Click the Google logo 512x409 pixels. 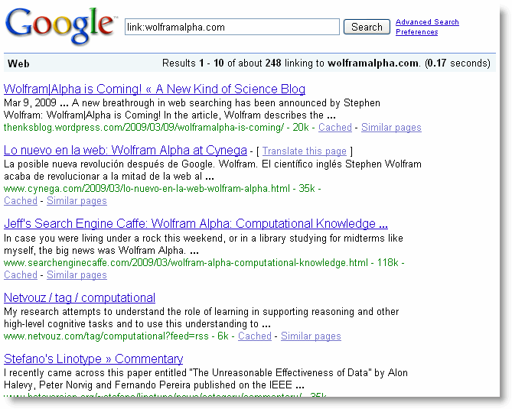point(60,25)
